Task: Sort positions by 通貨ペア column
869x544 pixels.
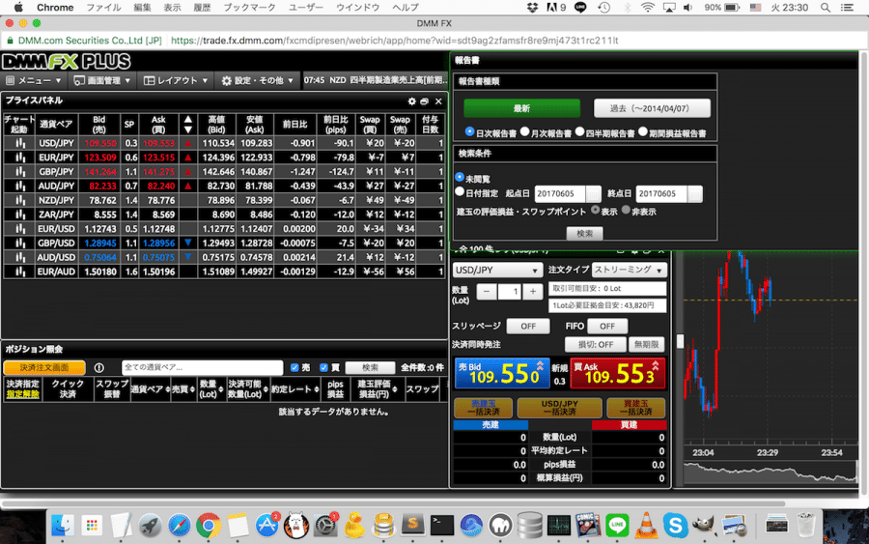Action: pos(151,389)
